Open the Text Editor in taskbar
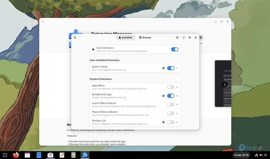270x159 pixels. (x=62, y=155)
